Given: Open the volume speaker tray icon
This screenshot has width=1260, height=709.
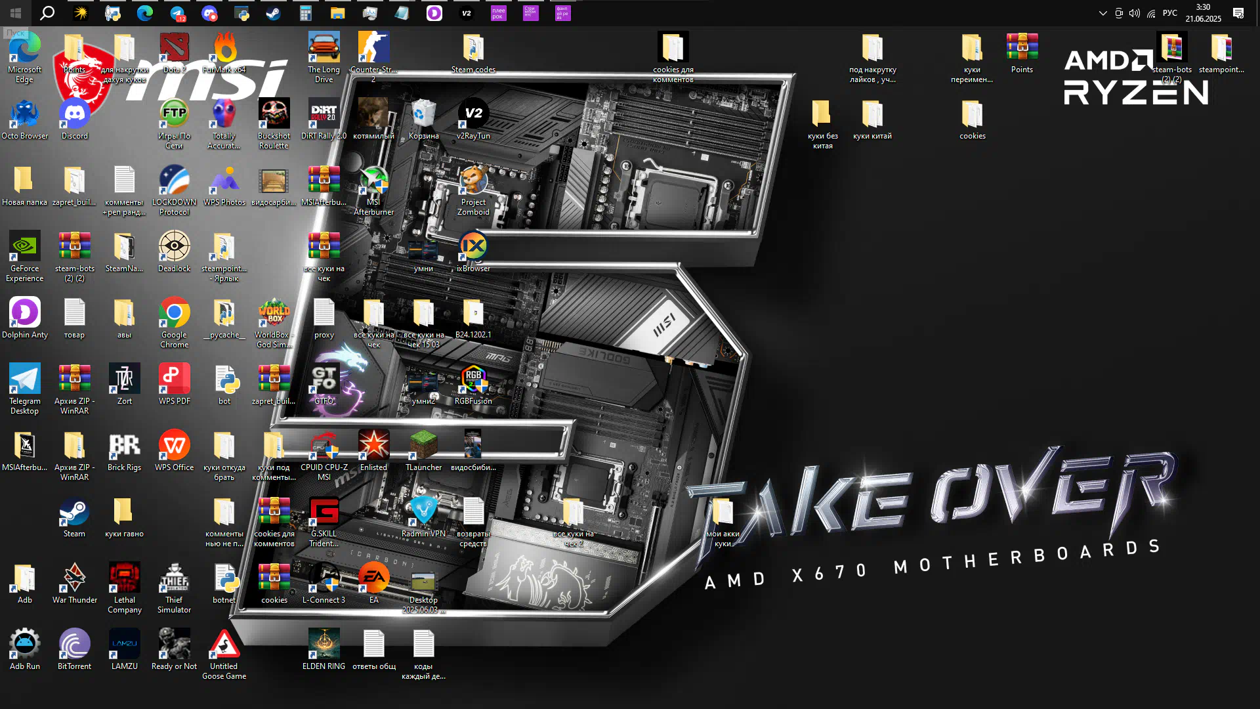Looking at the screenshot, I should pyautogui.click(x=1135, y=12).
